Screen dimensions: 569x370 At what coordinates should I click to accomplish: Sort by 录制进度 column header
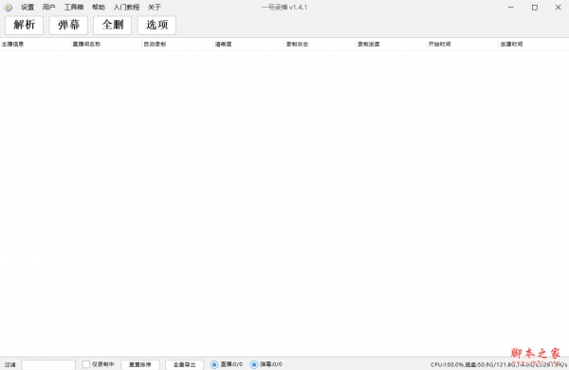pyautogui.click(x=391, y=45)
